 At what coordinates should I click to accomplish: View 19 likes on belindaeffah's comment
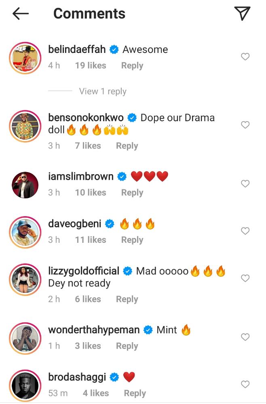pos(91,65)
